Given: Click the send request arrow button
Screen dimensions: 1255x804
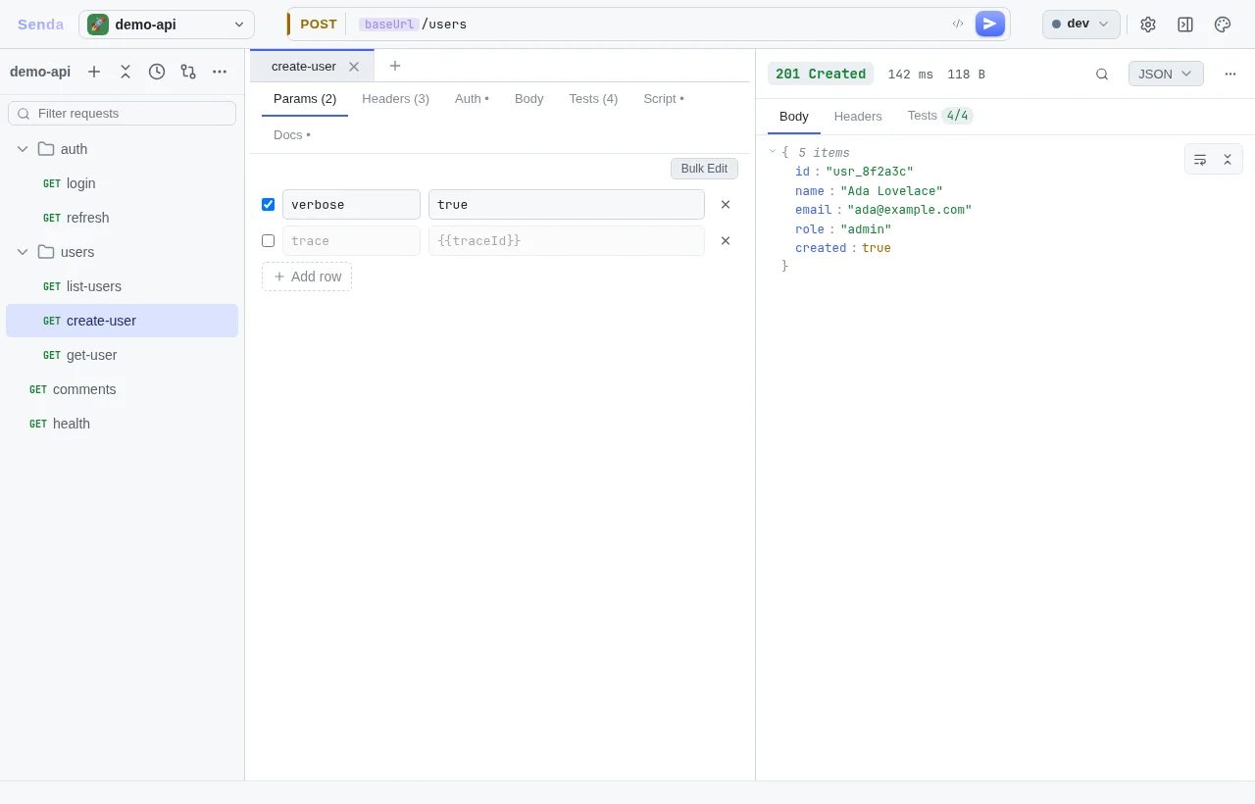Looking at the screenshot, I should pyautogui.click(x=990, y=24).
